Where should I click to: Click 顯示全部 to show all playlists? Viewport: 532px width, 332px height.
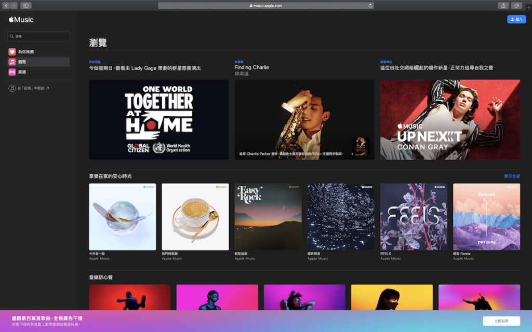(512, 176)
